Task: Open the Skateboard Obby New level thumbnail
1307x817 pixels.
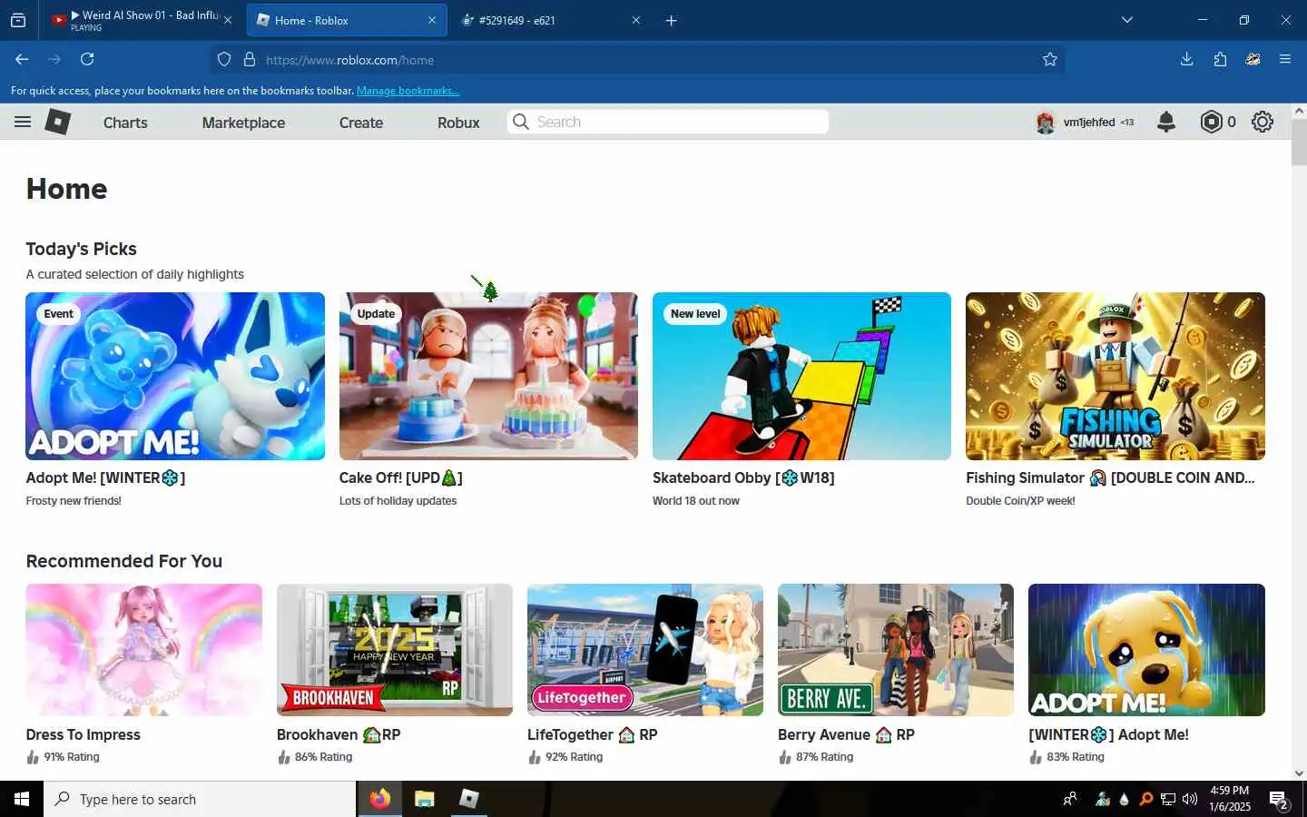Action: (x=801, y=376)
